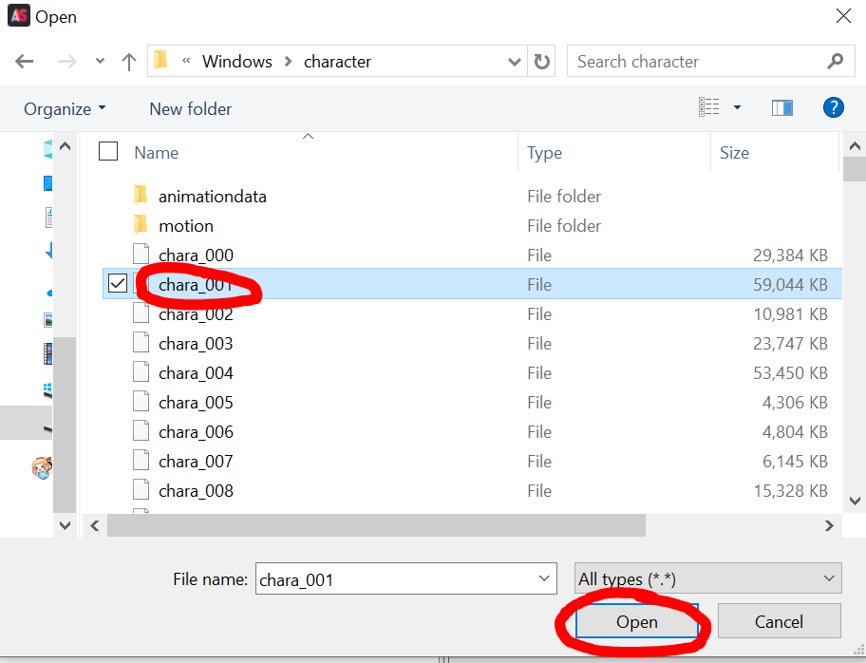866x663 pixels.
Task: Click the search magnifier icon
Action: pyautogui.click(x=835, y=61)
